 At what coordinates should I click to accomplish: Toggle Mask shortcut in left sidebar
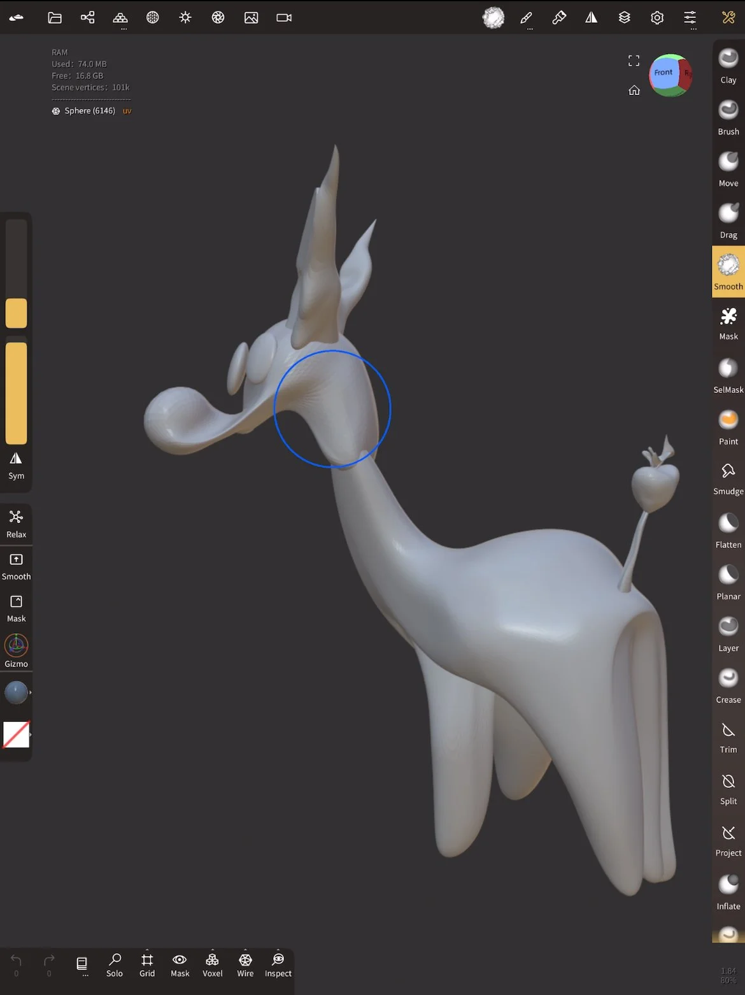pos(16,609)
